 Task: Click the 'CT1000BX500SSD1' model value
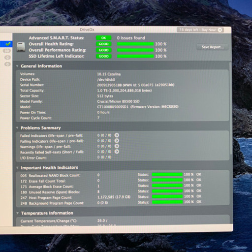click(113, 107)
